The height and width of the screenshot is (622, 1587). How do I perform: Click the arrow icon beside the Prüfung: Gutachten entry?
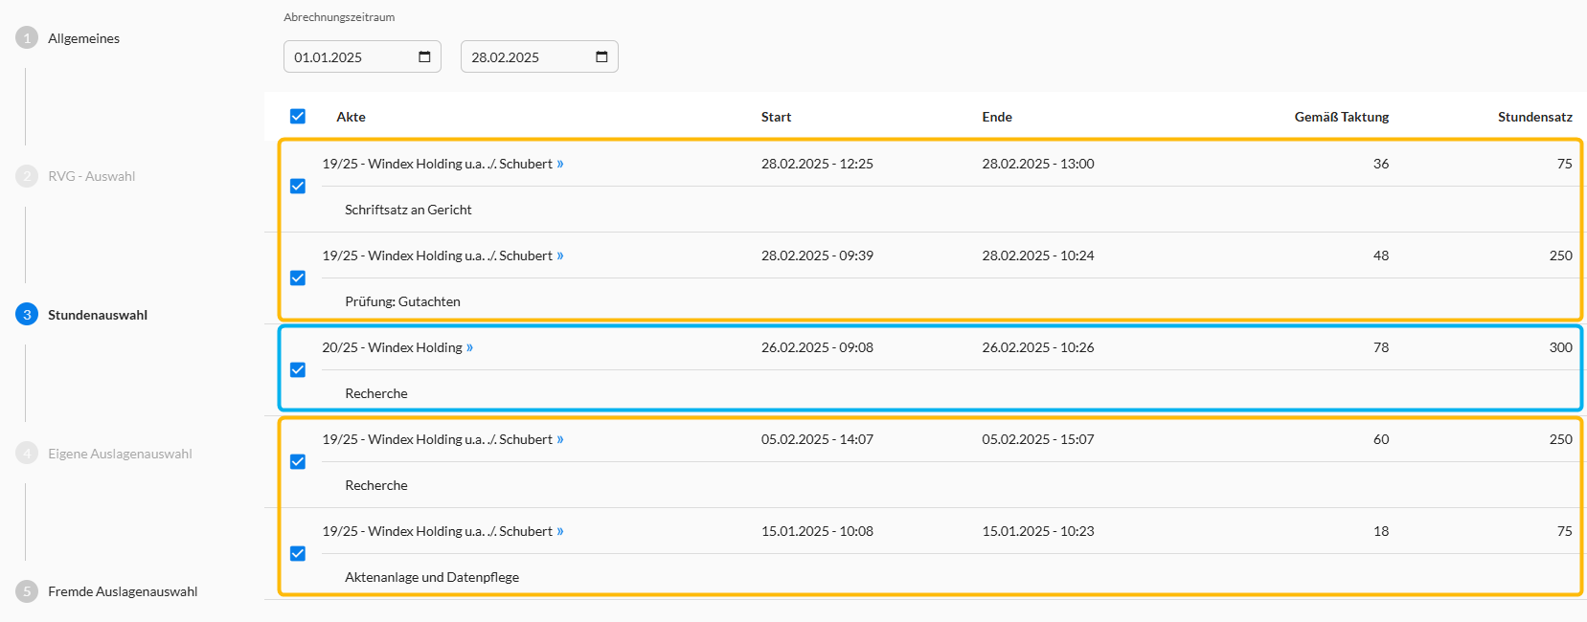[560, 256]
